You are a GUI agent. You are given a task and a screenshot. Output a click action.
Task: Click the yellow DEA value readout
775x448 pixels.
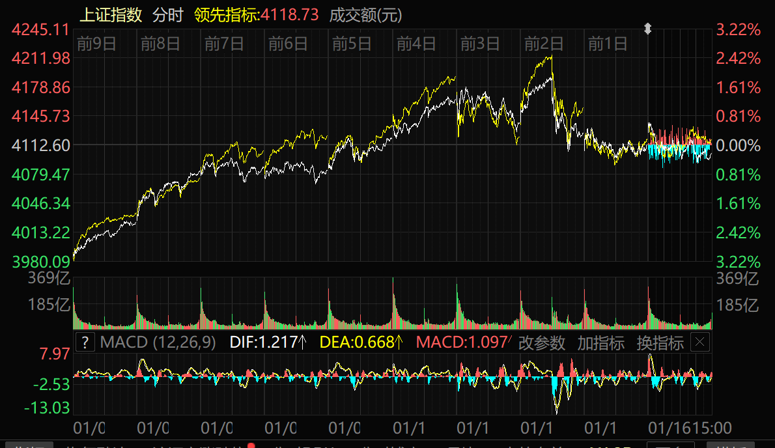tap(361, 343)
